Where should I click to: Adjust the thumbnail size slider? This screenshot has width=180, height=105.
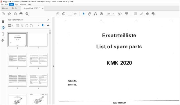pyautogui.click(x=43, y=25)
